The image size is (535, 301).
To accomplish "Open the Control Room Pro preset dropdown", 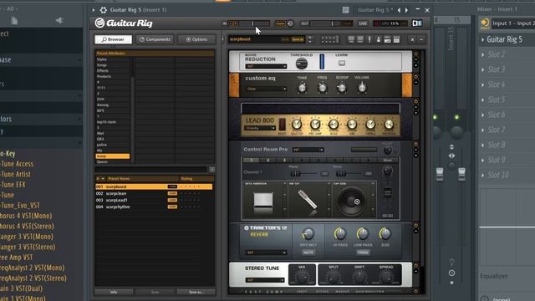I will pyautogui.click(x=308, y=150).
